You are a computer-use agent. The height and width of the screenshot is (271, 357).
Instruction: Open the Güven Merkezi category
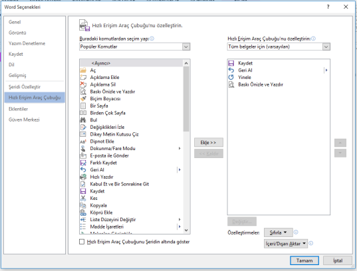tap(24, 120)
